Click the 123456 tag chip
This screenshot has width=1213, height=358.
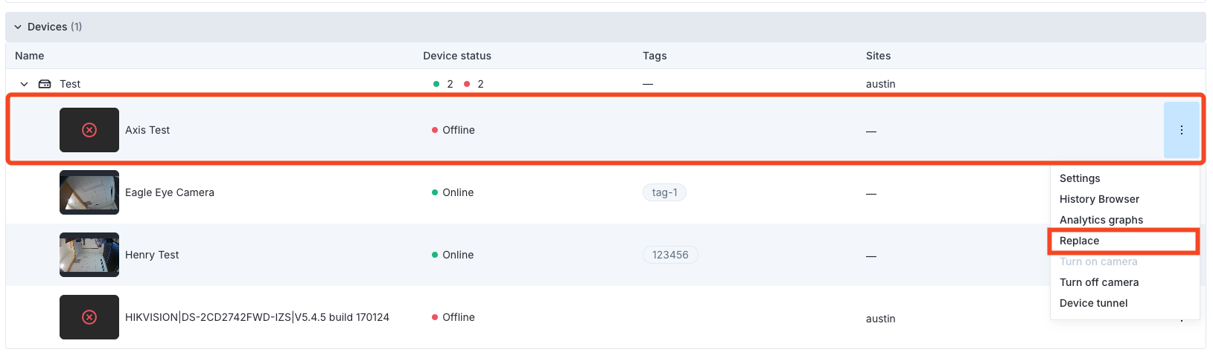point(670,255)
